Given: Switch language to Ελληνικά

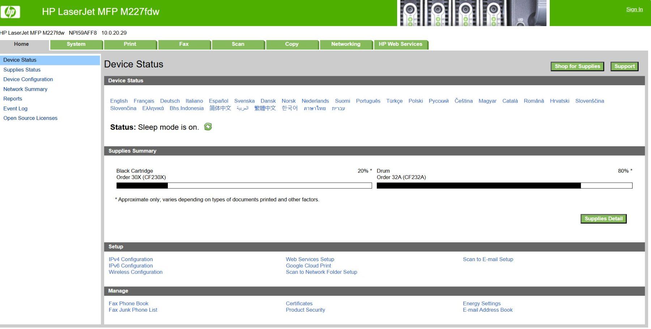Looking at the screenshot, I should [153, 108].
